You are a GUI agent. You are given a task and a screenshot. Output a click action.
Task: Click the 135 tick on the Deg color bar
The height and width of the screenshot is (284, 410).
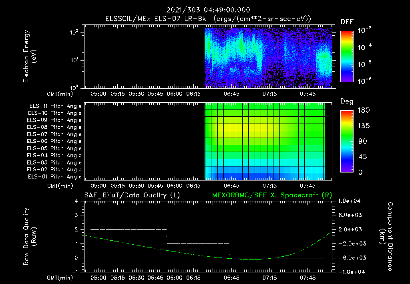(x=364, y=126)
